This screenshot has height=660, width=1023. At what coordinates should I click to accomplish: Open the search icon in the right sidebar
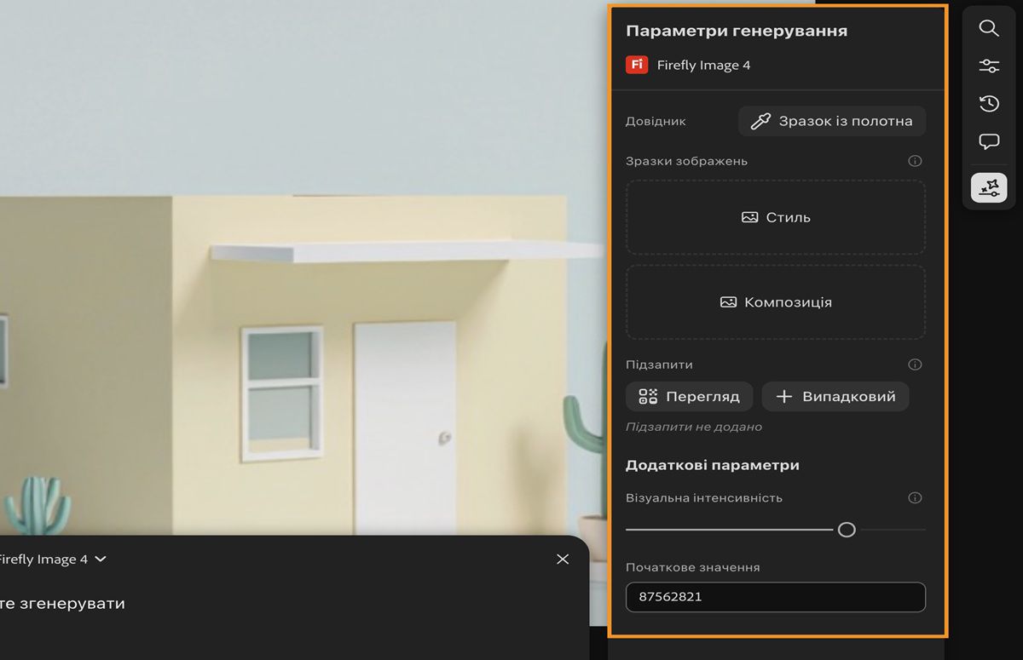[x=989, y=28]
